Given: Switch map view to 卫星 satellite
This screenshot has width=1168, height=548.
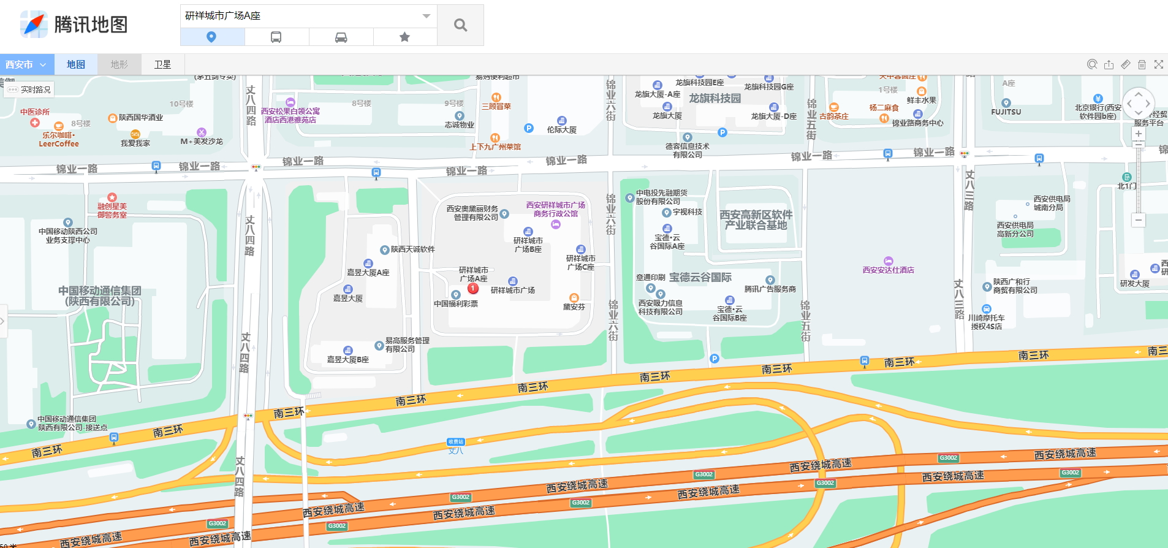Looking at the screenshot, I should click(x=162, y=64).
